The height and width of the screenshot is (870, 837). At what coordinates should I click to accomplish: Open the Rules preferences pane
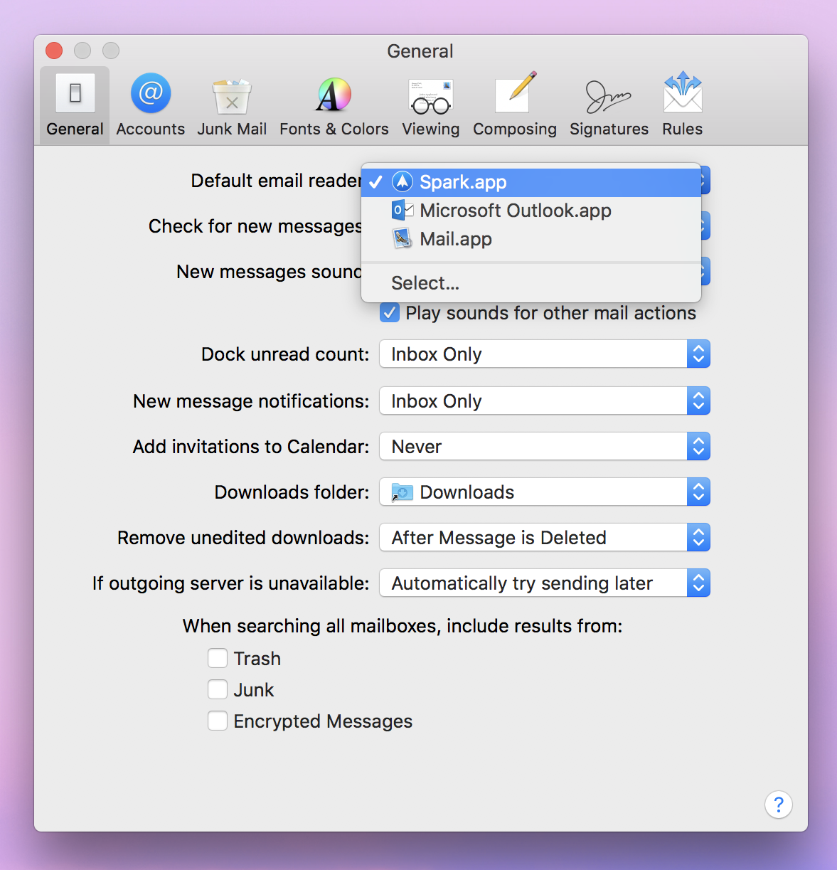(683, 105)
